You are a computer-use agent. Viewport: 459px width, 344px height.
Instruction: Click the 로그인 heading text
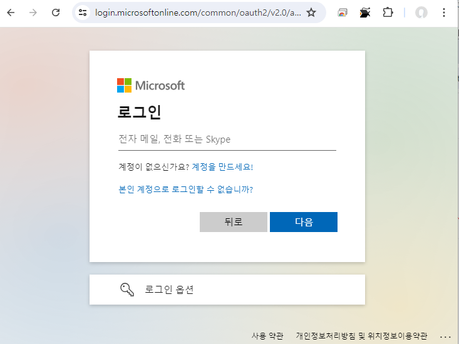140,112
